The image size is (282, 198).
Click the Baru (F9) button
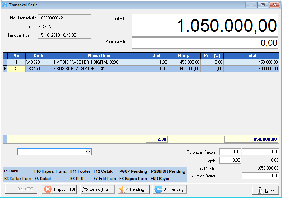pos(22,189)
